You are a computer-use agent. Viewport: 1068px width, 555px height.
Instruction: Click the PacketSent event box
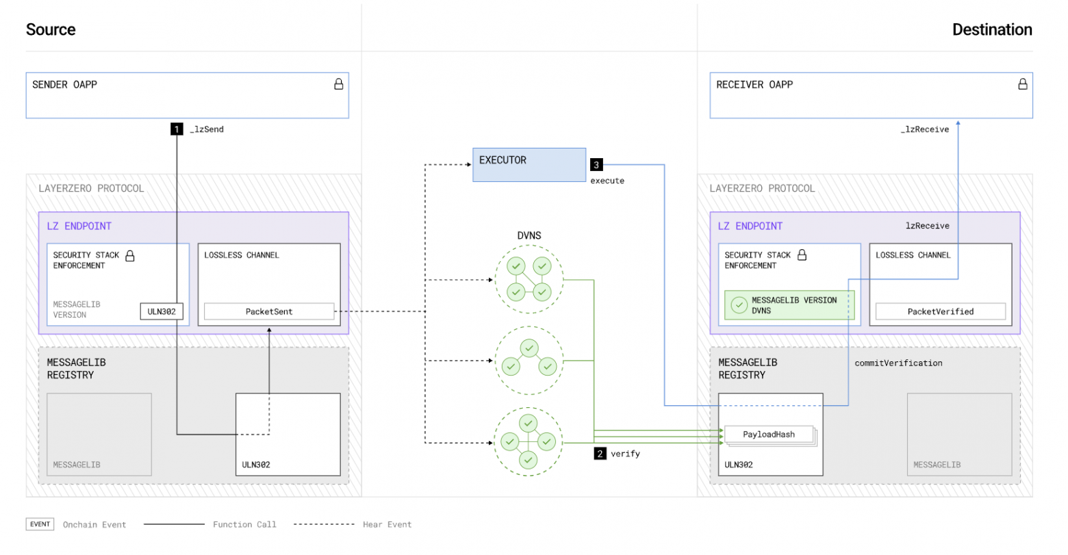269,311
